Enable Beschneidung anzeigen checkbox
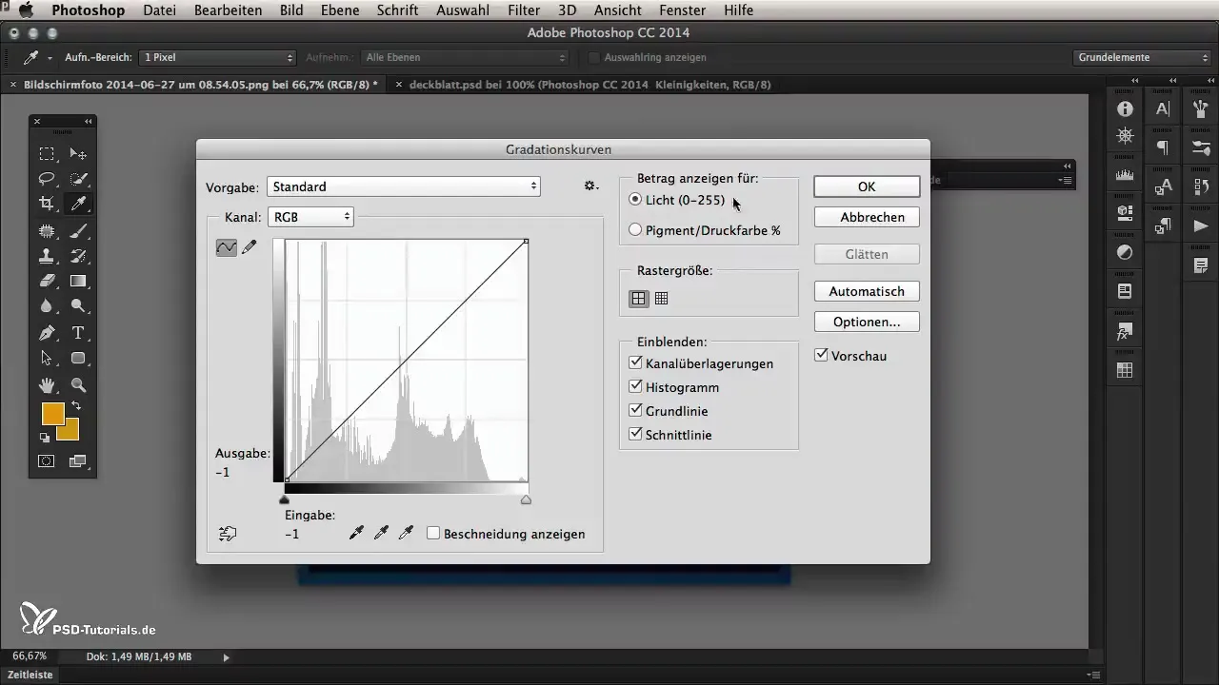Screen dimensions: 1219x685 click(x=433, y=534)
